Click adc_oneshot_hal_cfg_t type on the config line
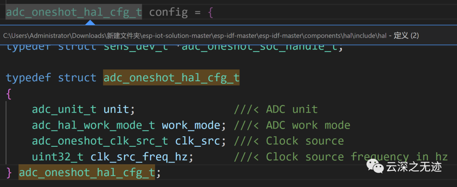Viewport: 457px width, 187px height. (74, 12)
